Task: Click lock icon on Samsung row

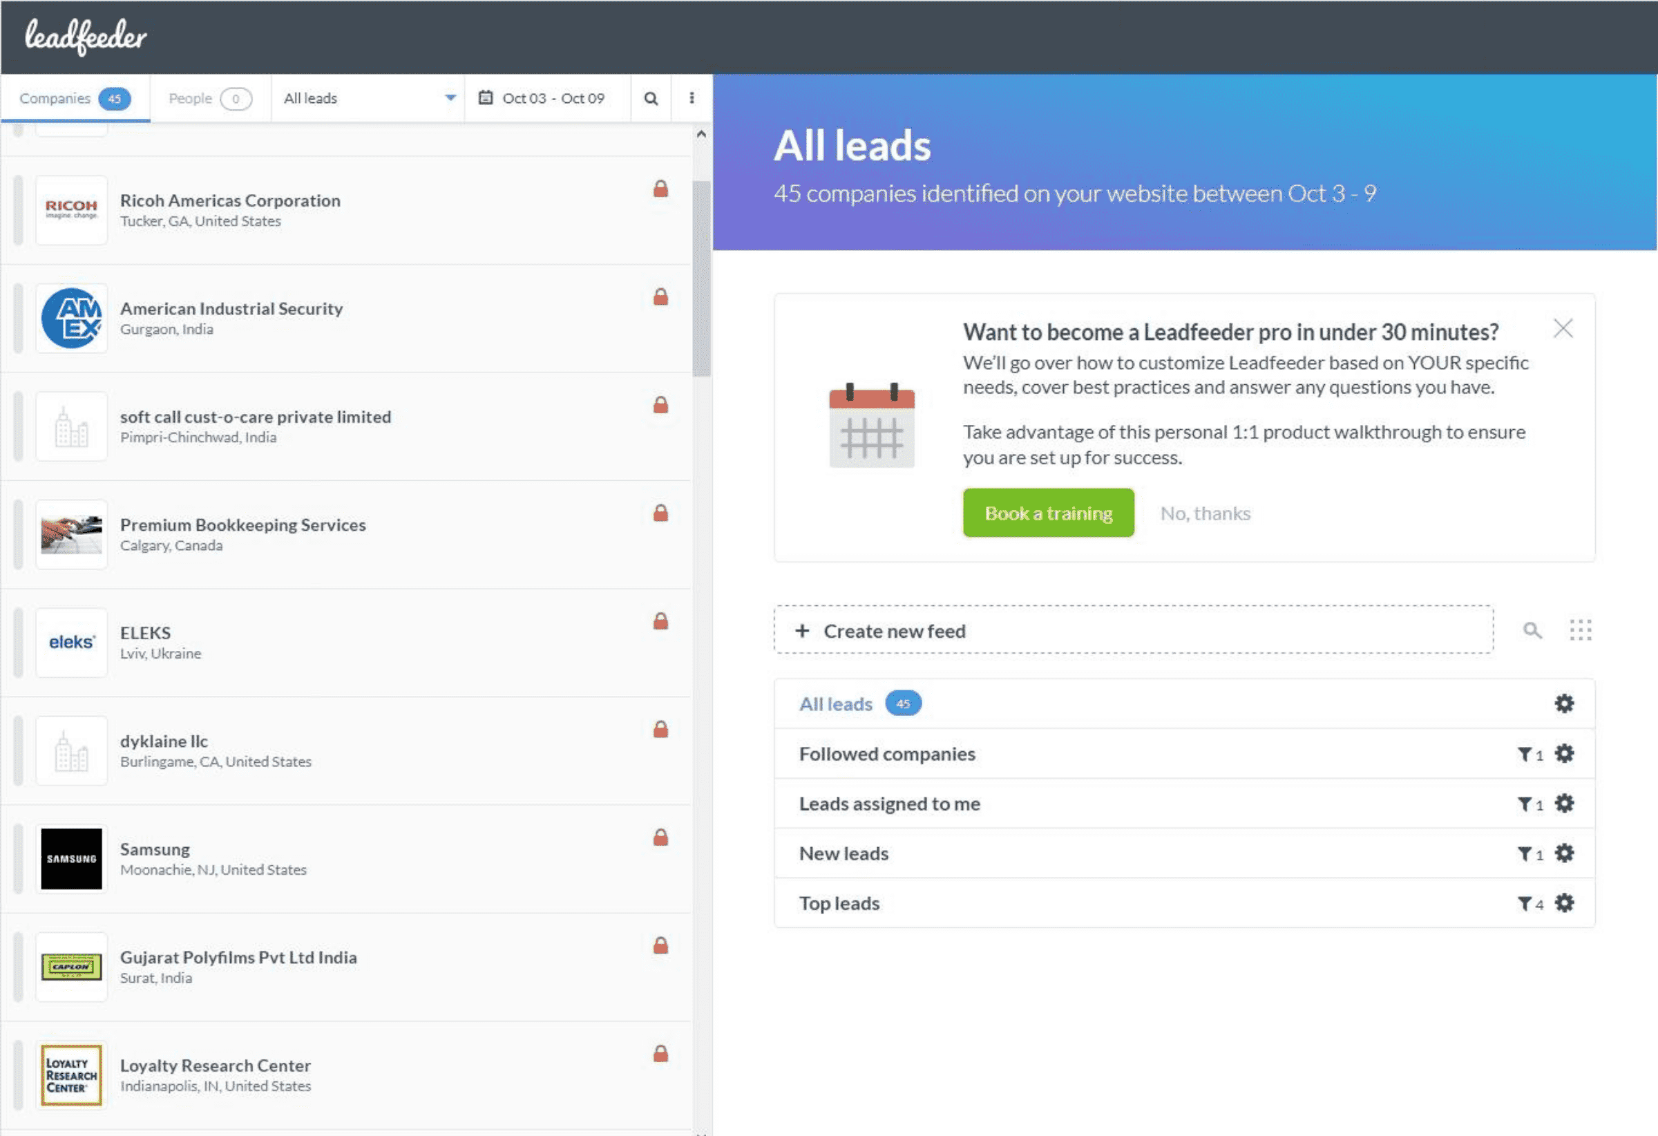Action: (660, 837)
